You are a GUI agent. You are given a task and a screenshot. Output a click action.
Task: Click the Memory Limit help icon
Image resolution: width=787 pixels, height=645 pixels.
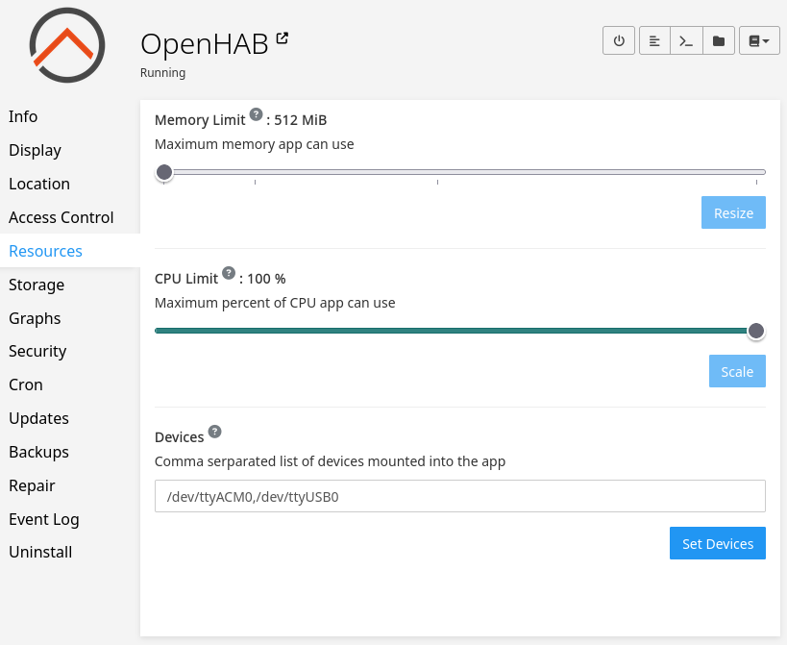(257, 114)
